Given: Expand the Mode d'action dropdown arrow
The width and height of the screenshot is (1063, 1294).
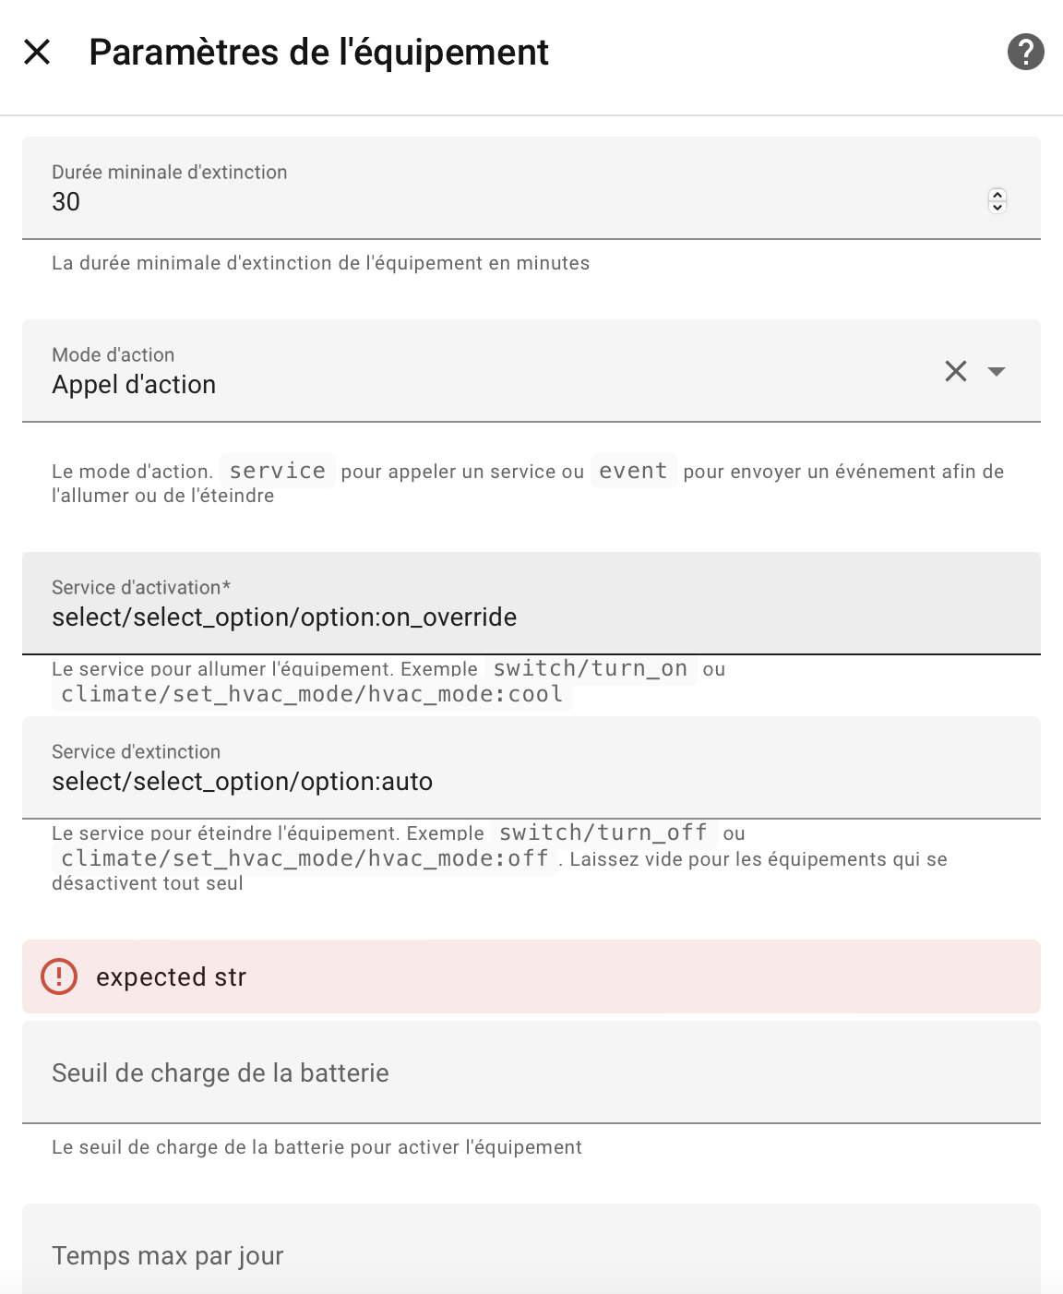Looking at the screenshot, I should coord(997,371).
